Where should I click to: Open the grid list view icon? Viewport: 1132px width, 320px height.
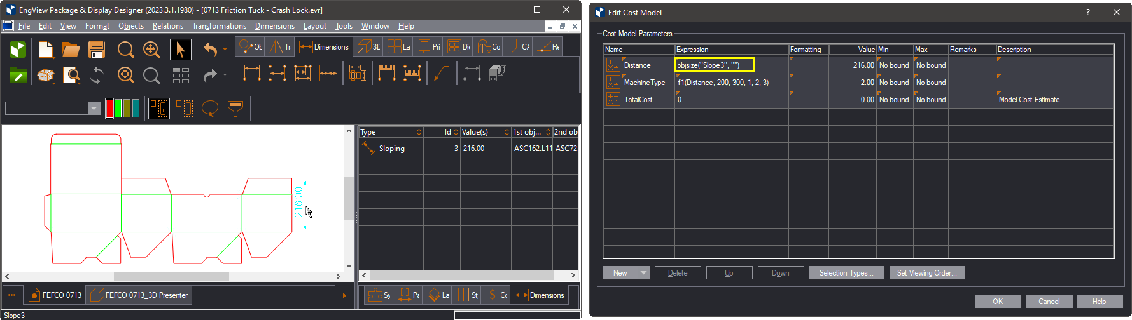181,75
